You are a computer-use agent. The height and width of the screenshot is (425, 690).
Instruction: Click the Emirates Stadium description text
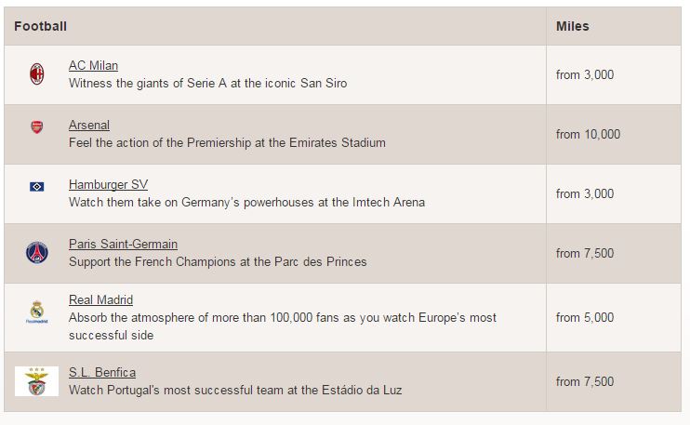pyautogui.click(x=227, y=143)
